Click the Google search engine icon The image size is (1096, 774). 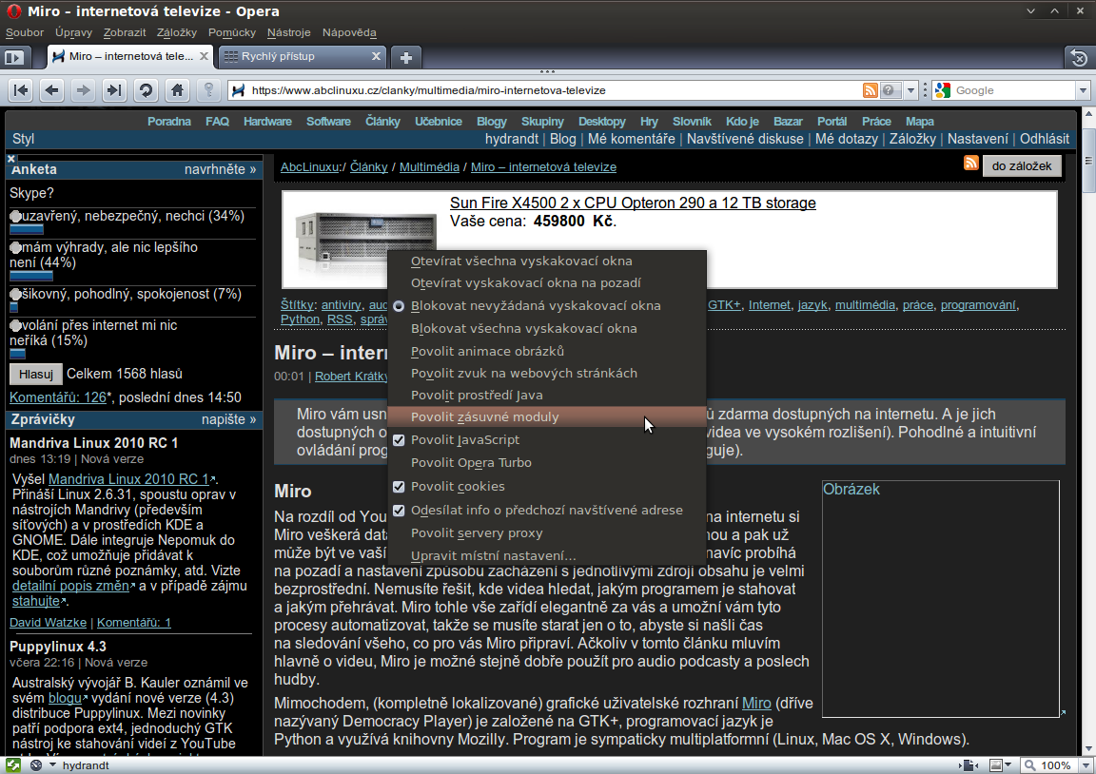[943, 90]
